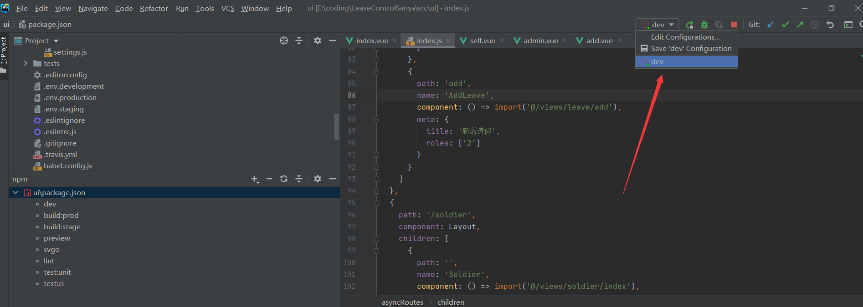
Task: Click line number 86 in the gutter
Action: 352,95
